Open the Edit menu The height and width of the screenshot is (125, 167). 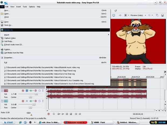7,7
